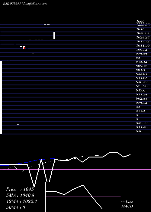The image size is (151, 212).
Task: Click the '1019.92' price axis label
Action: point(143,41)
